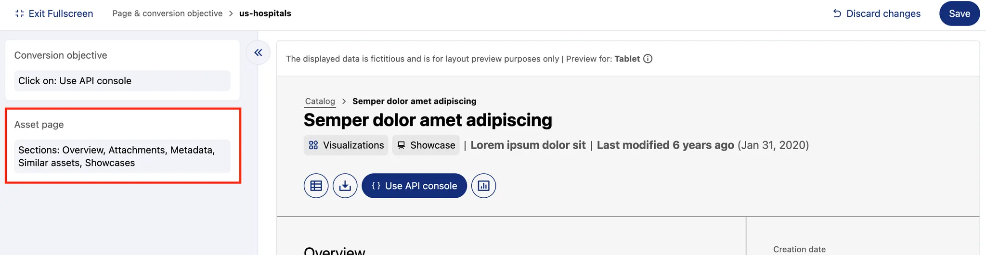Open the table view icon button
The width and height of the screenshot is (986, 255).
(316, 186)
